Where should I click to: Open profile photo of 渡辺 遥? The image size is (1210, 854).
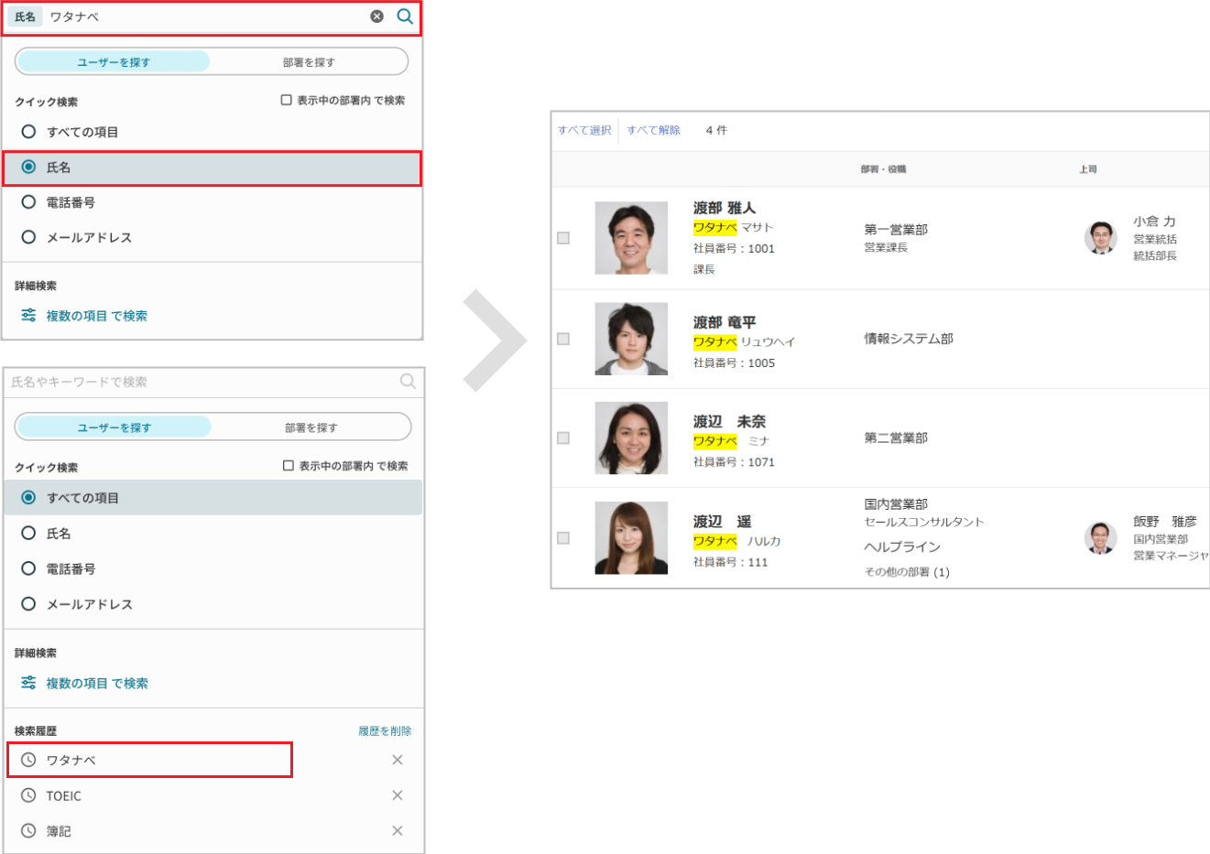(631, 538)
